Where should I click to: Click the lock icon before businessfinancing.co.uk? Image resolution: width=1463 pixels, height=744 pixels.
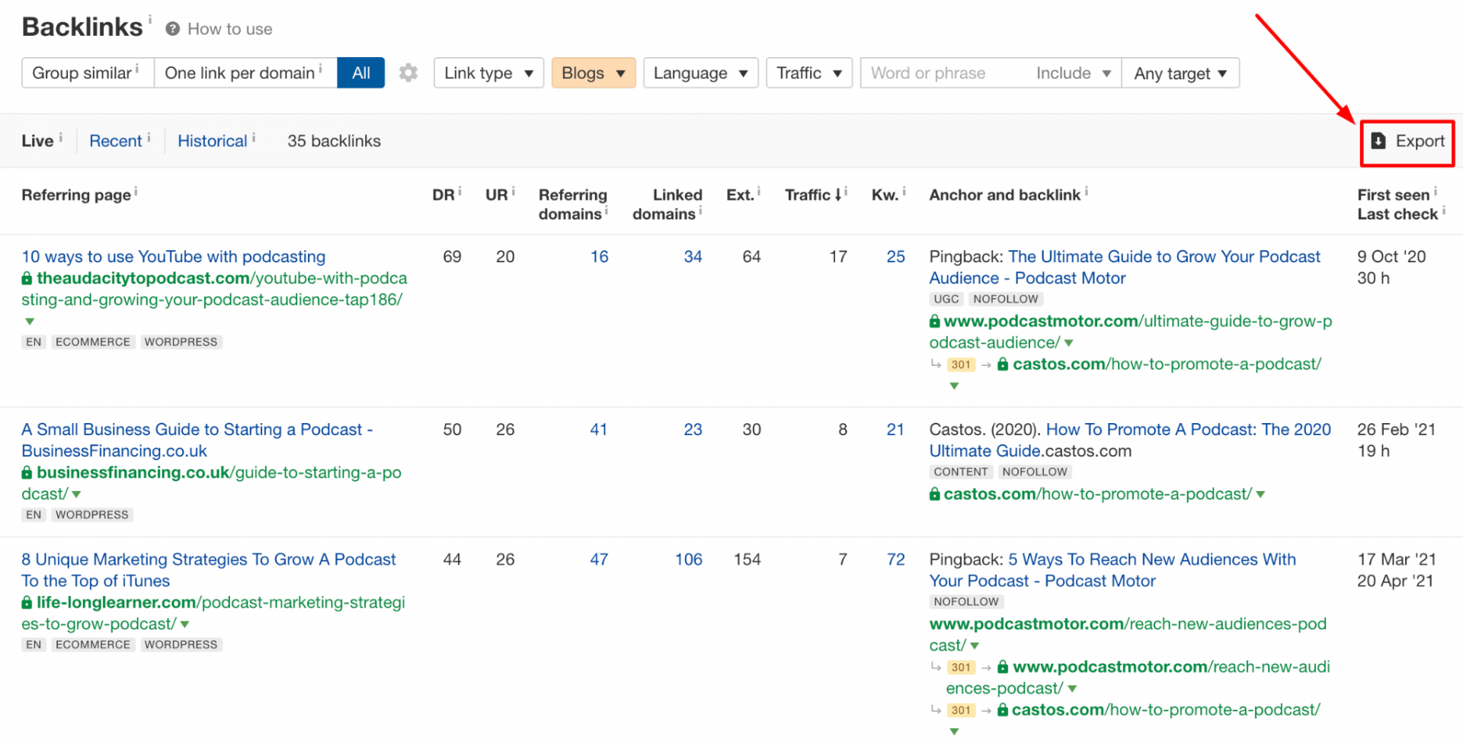(27, 473)
